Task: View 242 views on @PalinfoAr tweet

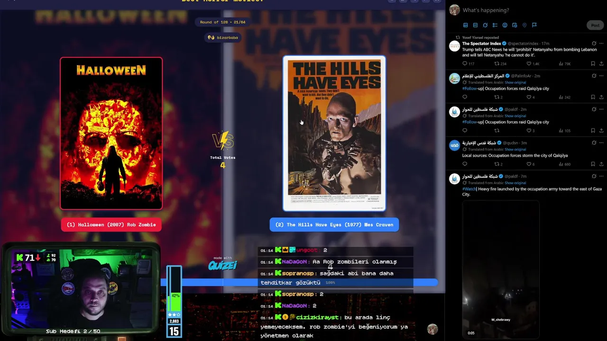Action: (565, 97)
